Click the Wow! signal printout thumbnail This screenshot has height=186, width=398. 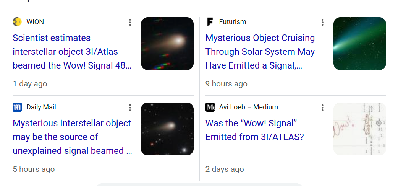[359, 129]
